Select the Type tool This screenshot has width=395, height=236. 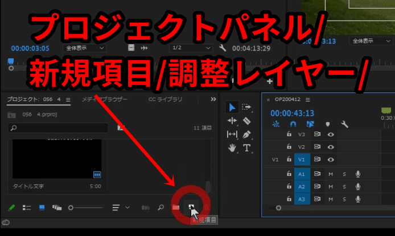pyautogui.click(x=247, y=148)
